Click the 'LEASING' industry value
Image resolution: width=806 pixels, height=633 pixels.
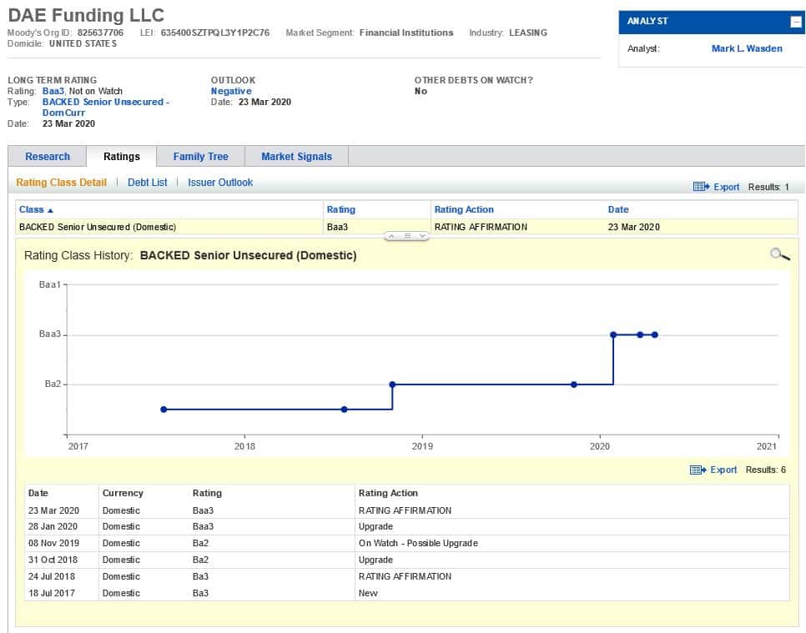[528, 33]
